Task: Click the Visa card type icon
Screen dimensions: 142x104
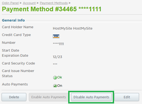Action: tap(56, 36)
